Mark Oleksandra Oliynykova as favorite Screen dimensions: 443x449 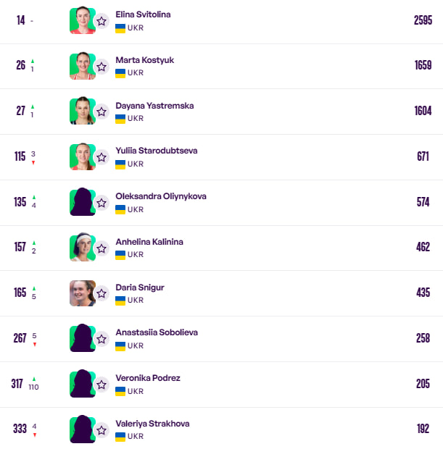102,203
